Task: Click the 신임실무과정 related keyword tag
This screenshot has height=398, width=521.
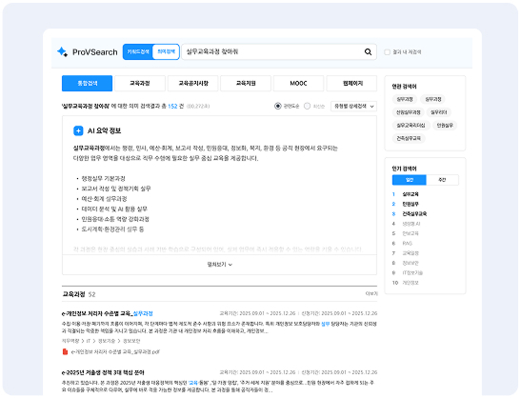Action: pos(408,112)
